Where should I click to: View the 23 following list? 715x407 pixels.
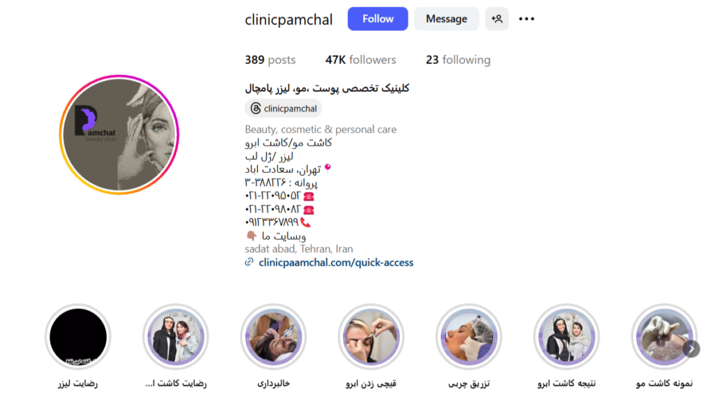pos(458,60)
